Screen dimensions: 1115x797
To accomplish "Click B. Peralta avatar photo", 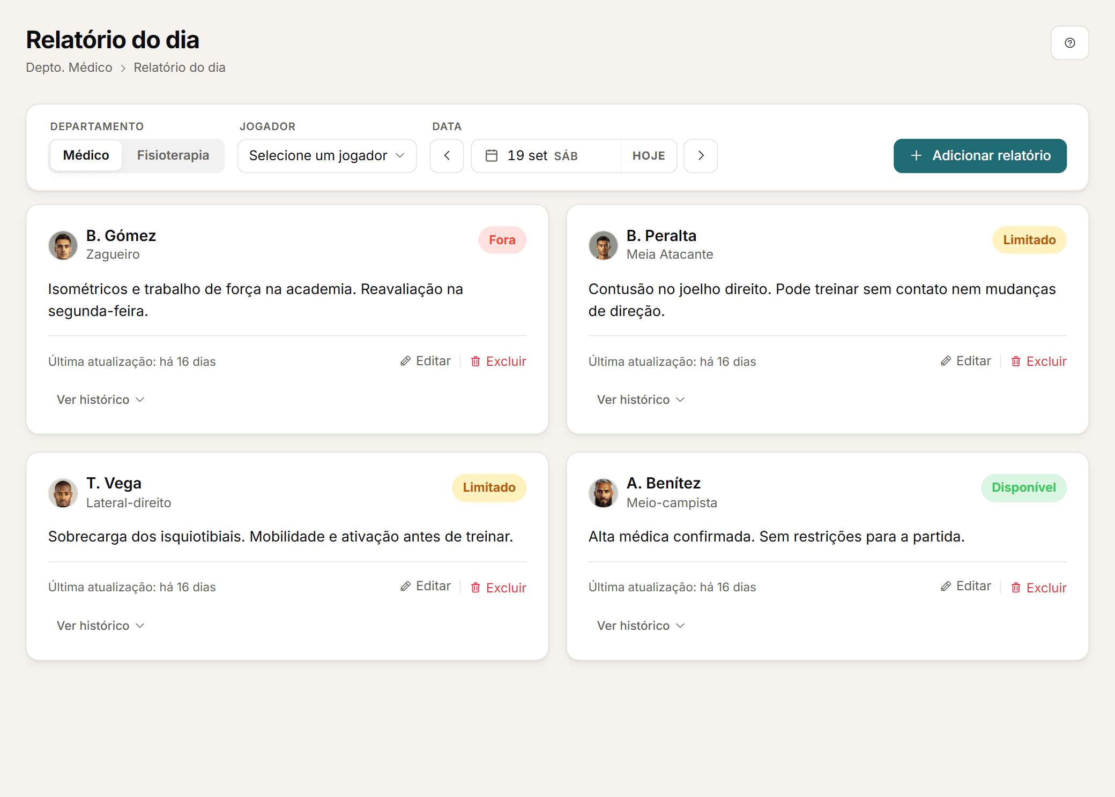I will tap(603, 245).
